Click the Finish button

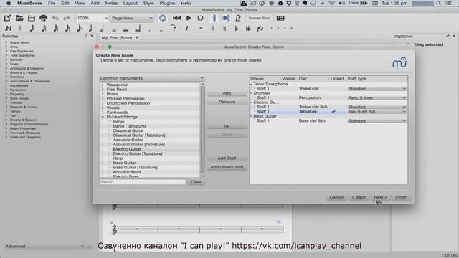point(402,197)
